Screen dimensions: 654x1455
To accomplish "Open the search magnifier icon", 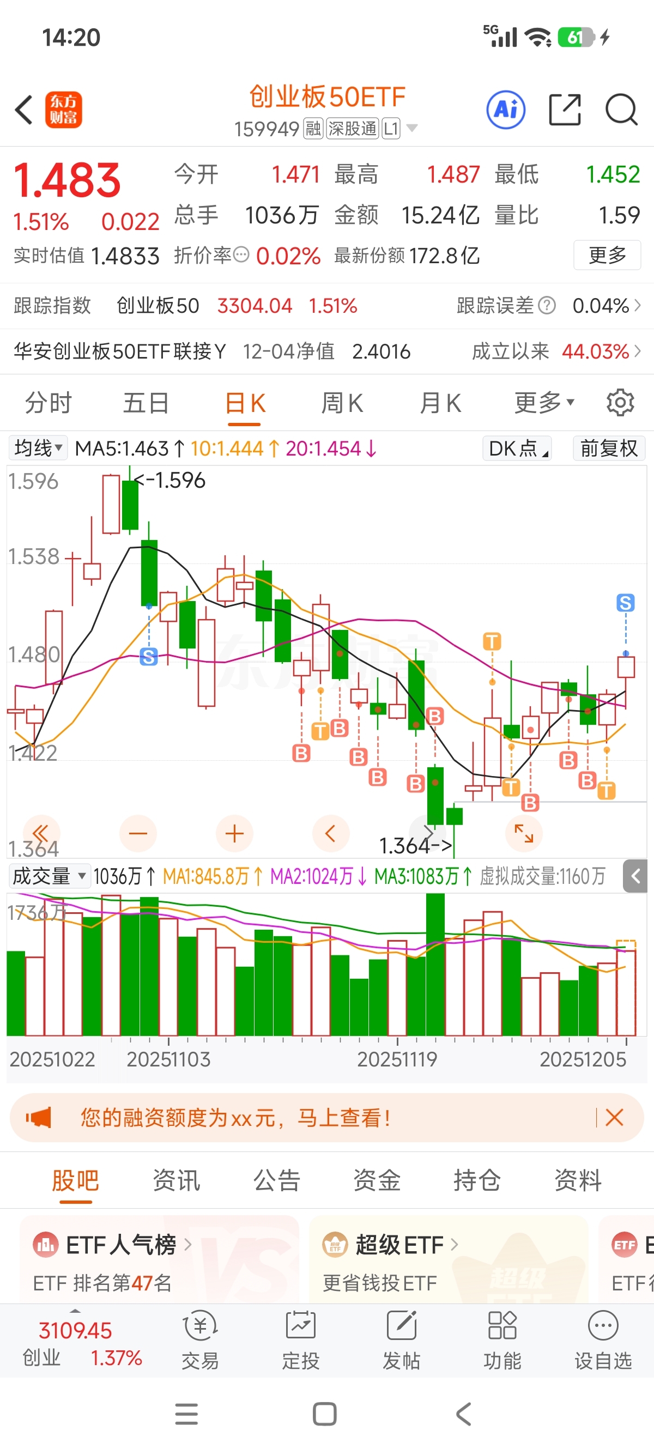I will [x=621, y=110].
